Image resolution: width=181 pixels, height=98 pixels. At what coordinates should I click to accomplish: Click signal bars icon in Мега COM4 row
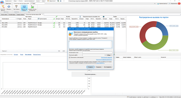pyautogui.click(x=54, y=25)
